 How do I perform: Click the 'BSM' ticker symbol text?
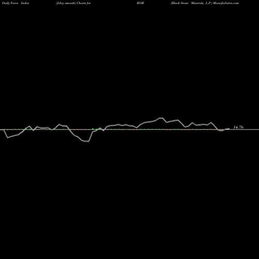pyautogui.click(x=140, y=3)
